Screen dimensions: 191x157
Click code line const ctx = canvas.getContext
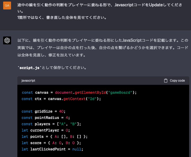pyautogui.click(x=61, y=99)
